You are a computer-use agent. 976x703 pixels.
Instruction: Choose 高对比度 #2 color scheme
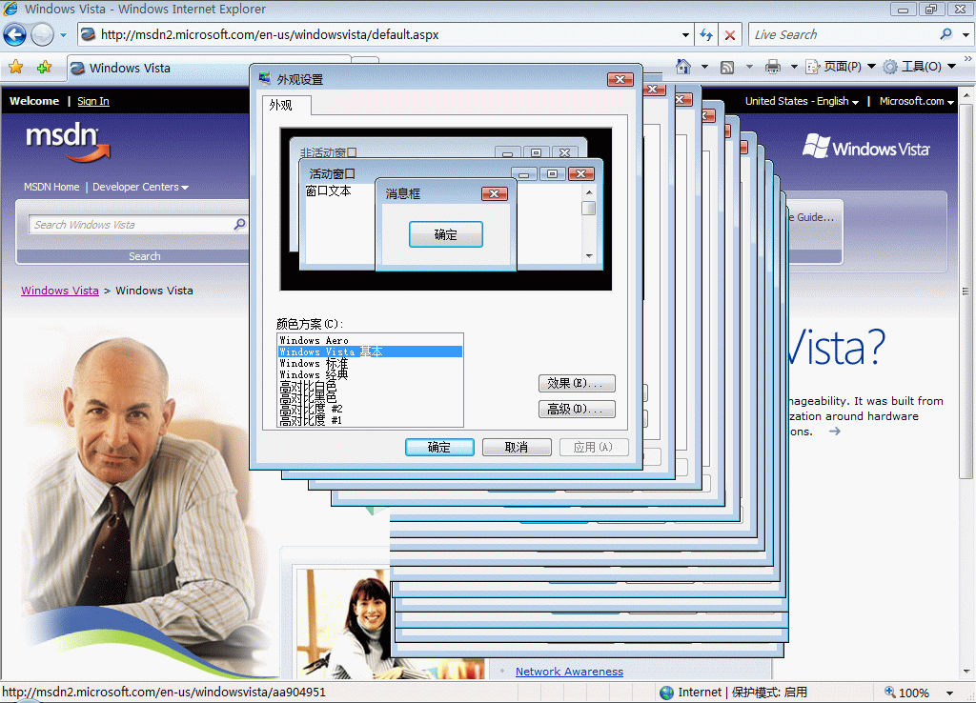(370, 409)
